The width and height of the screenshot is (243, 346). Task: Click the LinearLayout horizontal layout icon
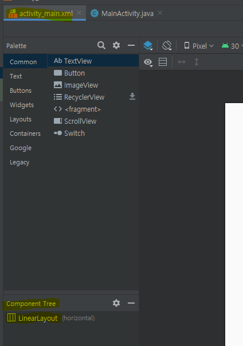pos(11,318)
